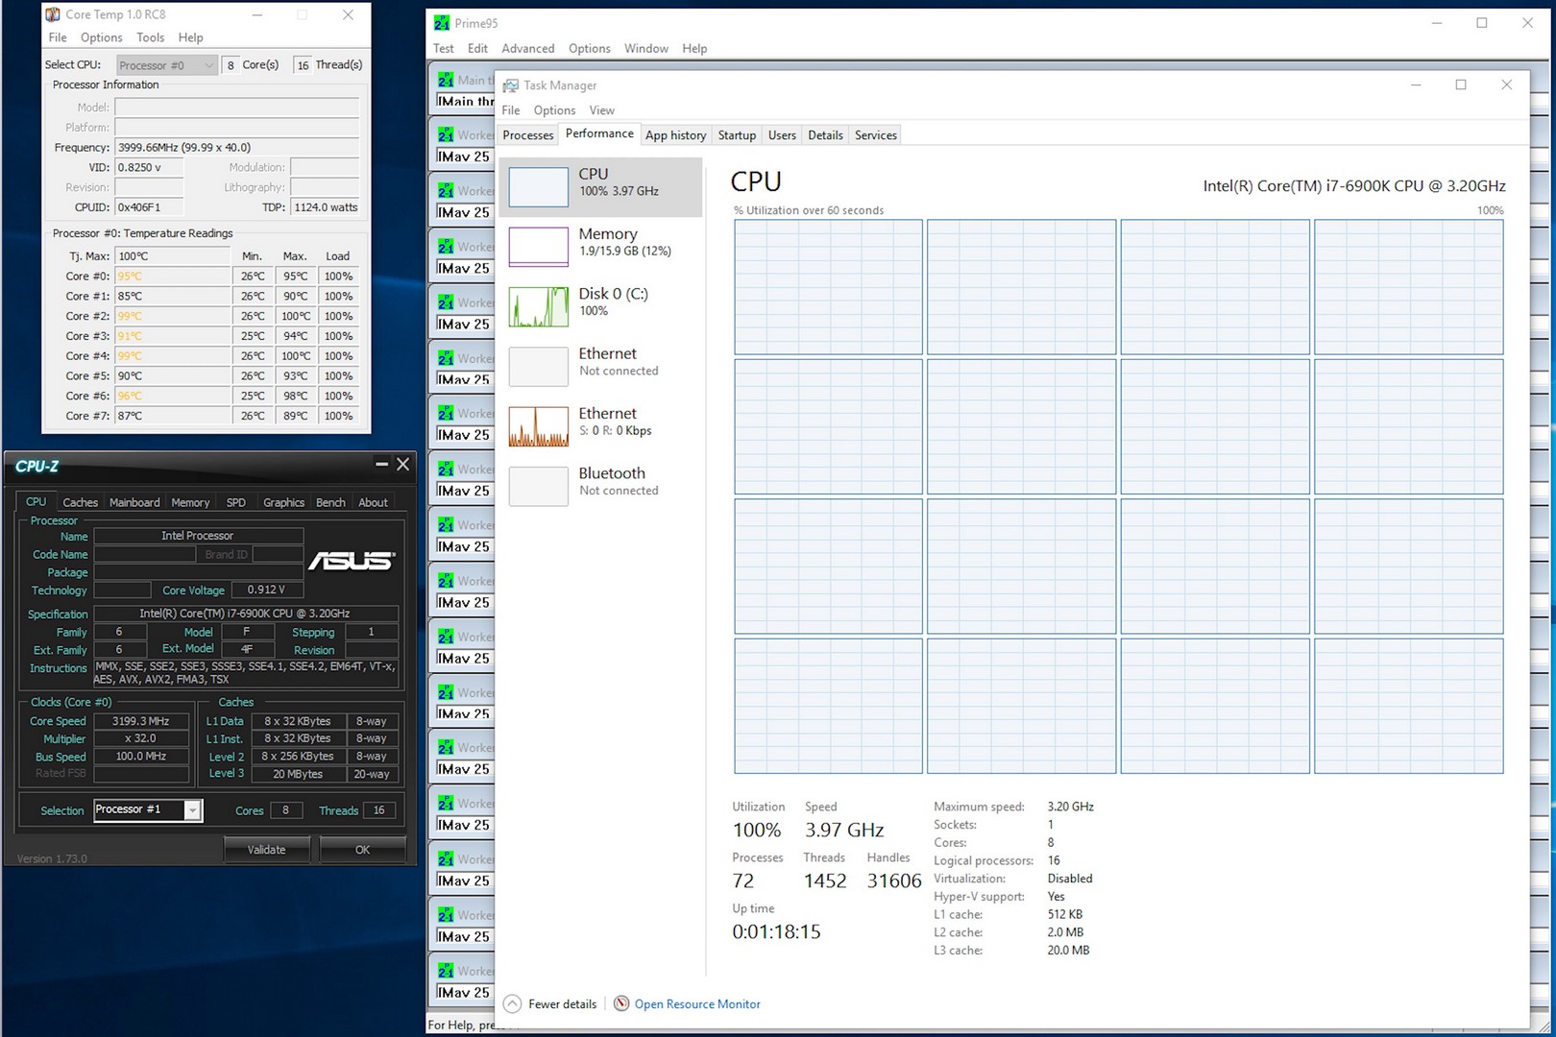Open Task Manager File menu
Viewport: 1556px width, 1037px height.
(511, 110)
